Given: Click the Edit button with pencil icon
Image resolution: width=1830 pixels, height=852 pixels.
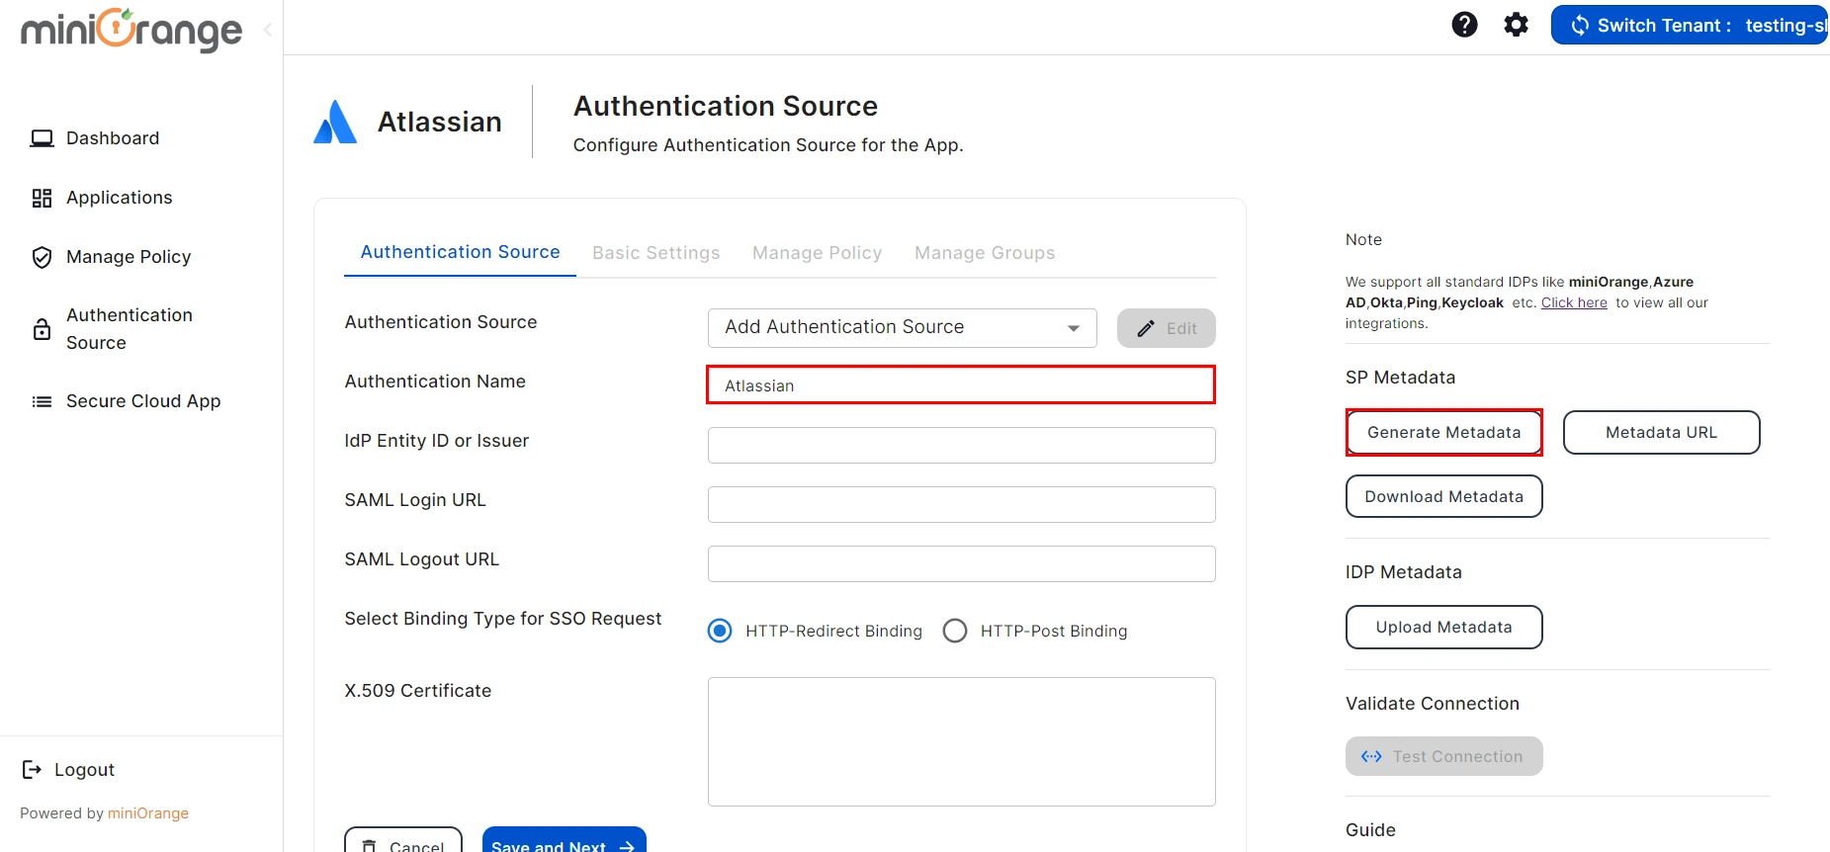Looking at the screenshot, I should tap(1167, 328).
